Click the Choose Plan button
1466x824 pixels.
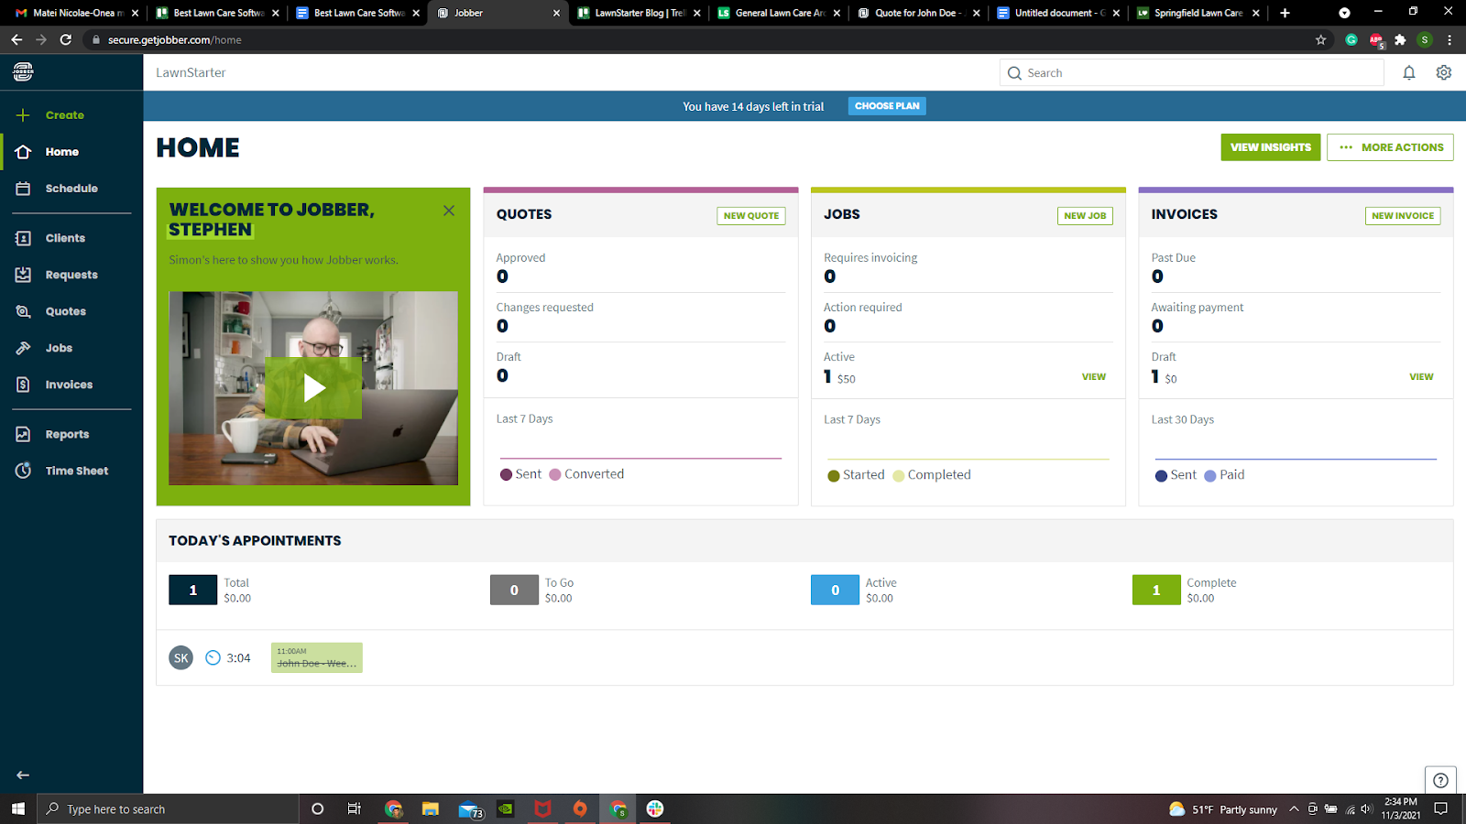tap(886, 105)
